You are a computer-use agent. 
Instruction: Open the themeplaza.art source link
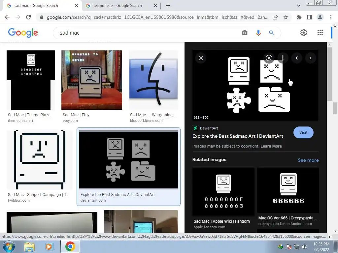(20, 121)
